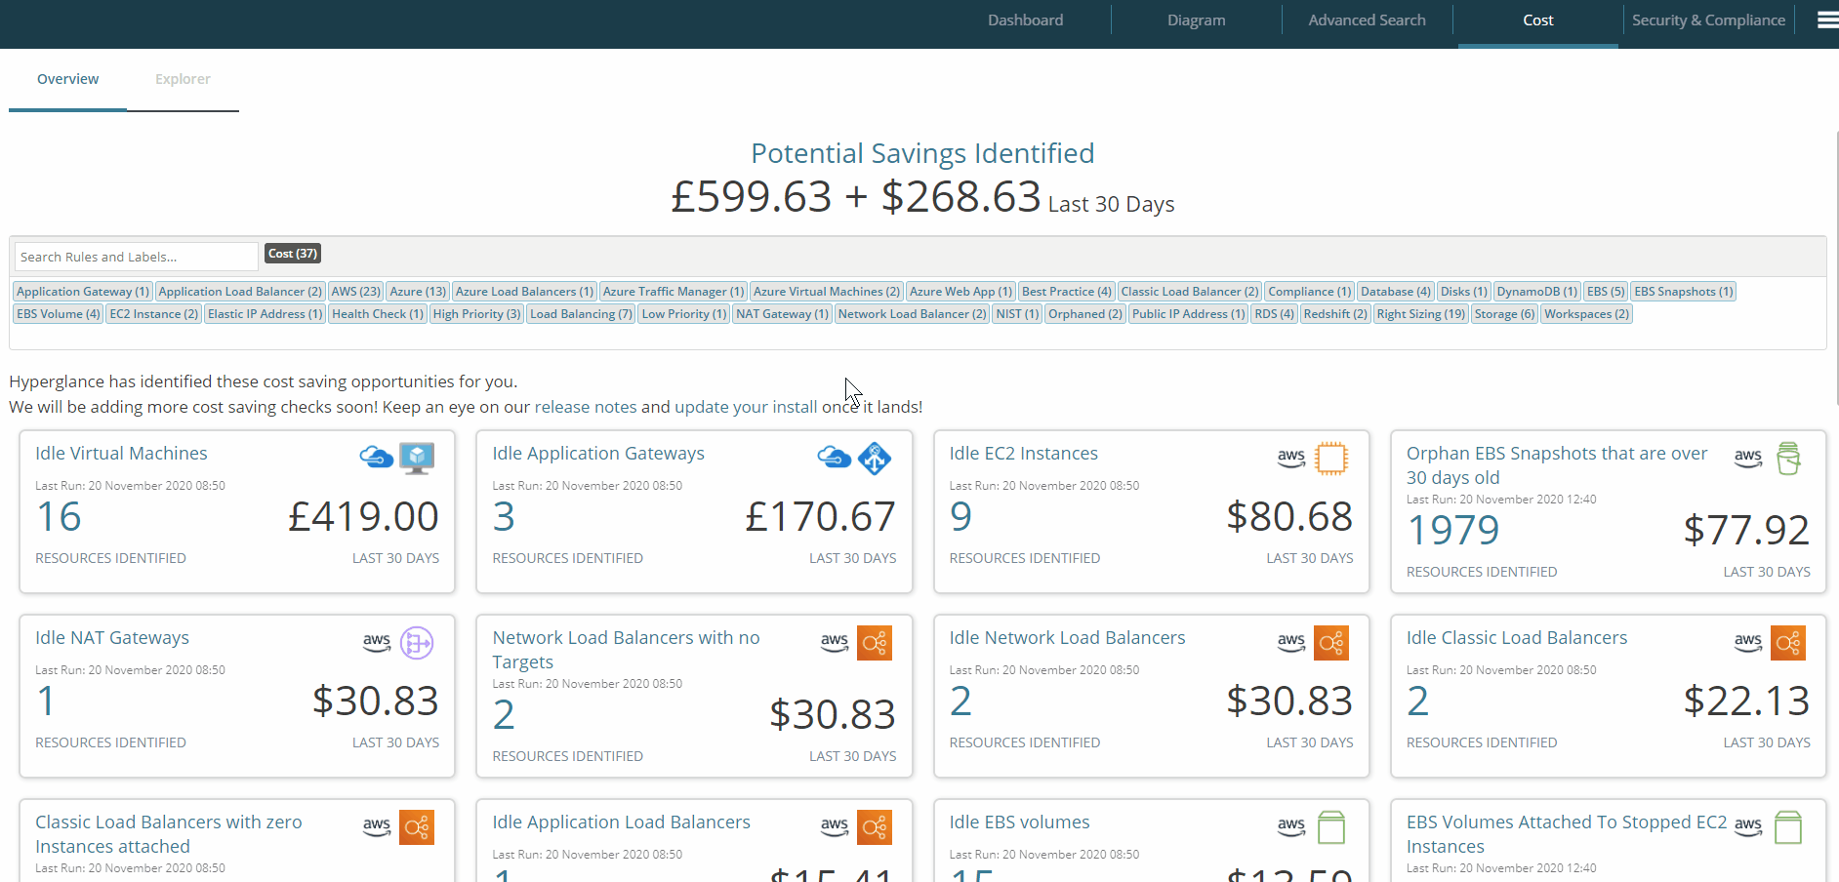The height and width of the screenshot is (882, 1839).
Task: Click the EC2 chip icon
Action: coord(1331,459)
